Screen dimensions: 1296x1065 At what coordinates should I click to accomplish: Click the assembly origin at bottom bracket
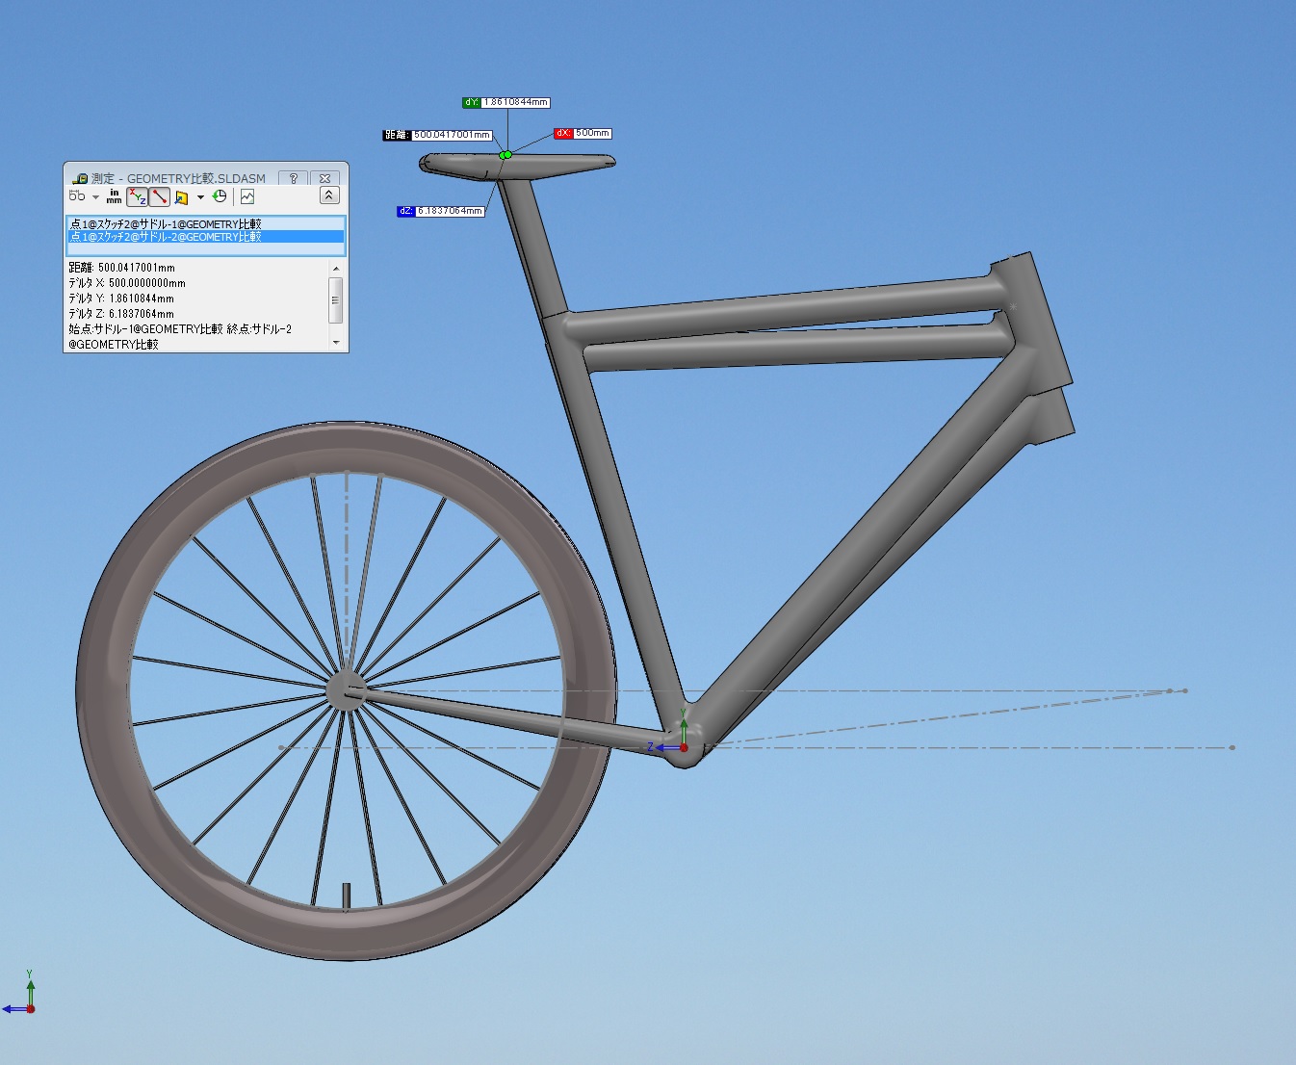pyautogui.click(x=684, y=747)
